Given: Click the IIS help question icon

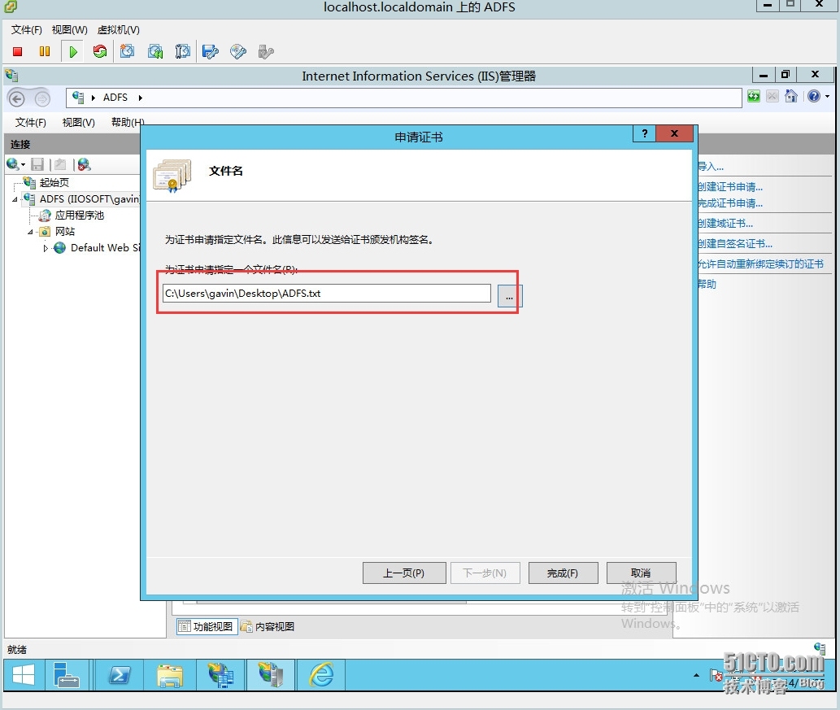Looking at the screenshot, I should point(814,97).
